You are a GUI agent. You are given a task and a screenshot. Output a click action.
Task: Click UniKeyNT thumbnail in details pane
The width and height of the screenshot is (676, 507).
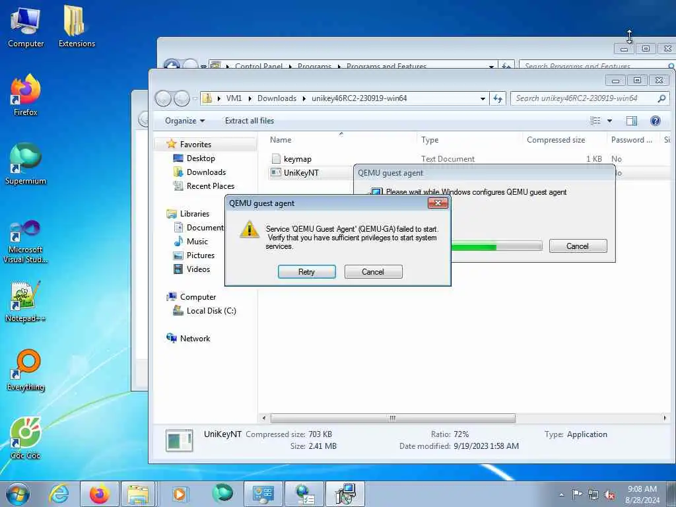pyautogui.click(x=180, y=440)
